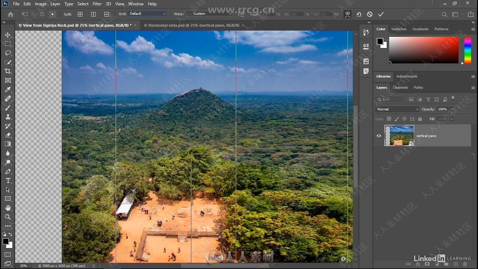The height and width of the screenshot is (269, 478).
Task: Select the Pen tool
Action: click(7, 171)
